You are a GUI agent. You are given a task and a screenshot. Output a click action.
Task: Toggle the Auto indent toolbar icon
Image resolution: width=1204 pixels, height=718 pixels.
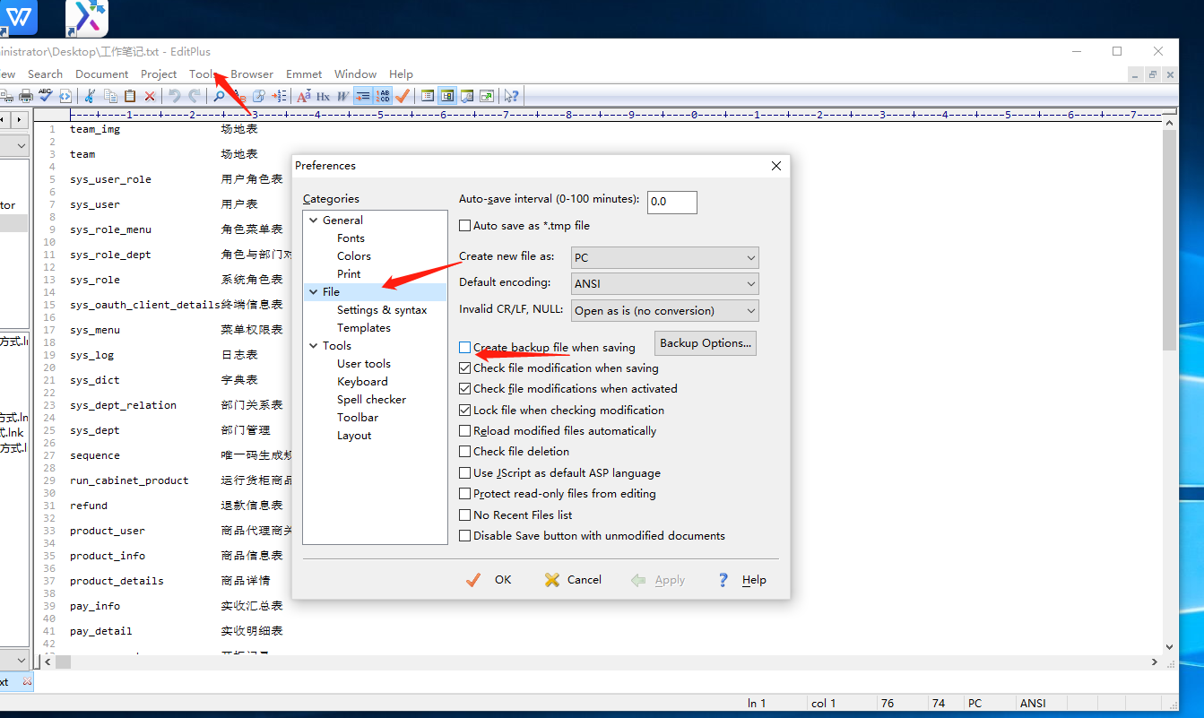pyautogui.click(x=363, y=96)
